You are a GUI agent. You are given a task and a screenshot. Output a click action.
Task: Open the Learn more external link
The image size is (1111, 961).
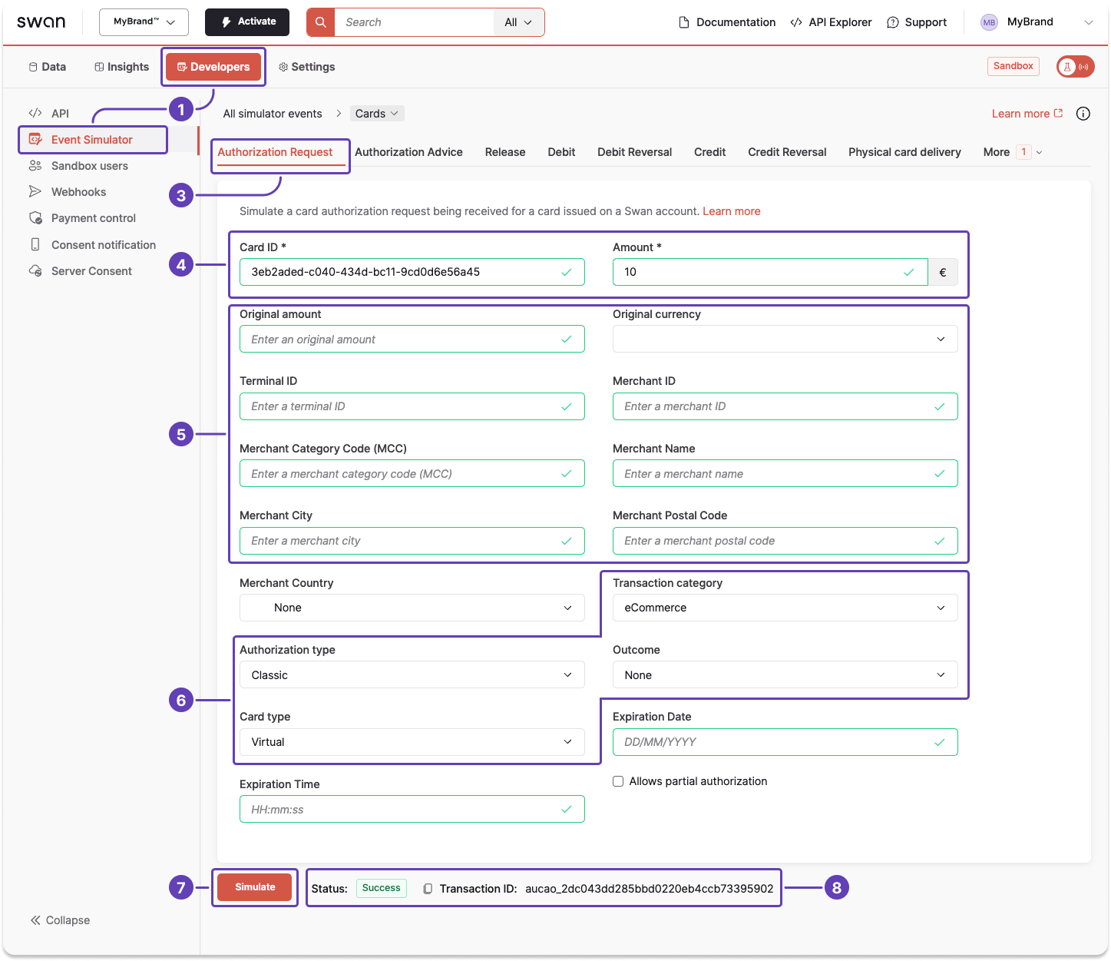1020,113
